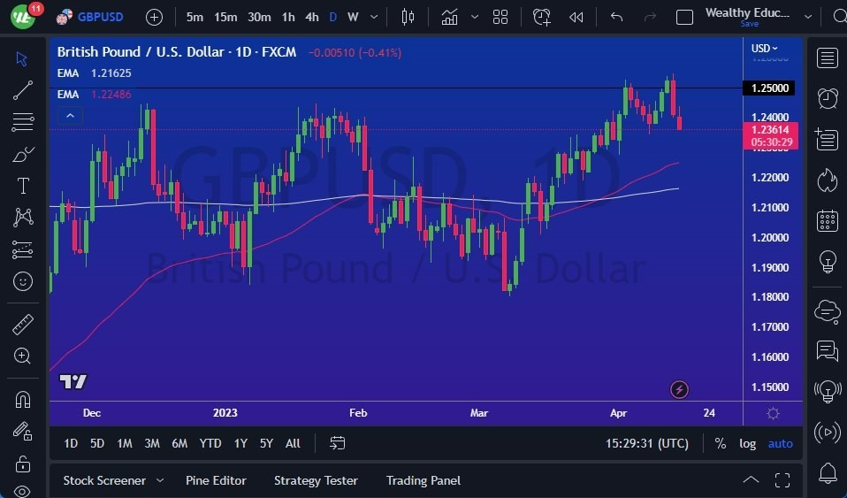Set range to 1D
Screen dimensions: 847x498
[71, 443]
